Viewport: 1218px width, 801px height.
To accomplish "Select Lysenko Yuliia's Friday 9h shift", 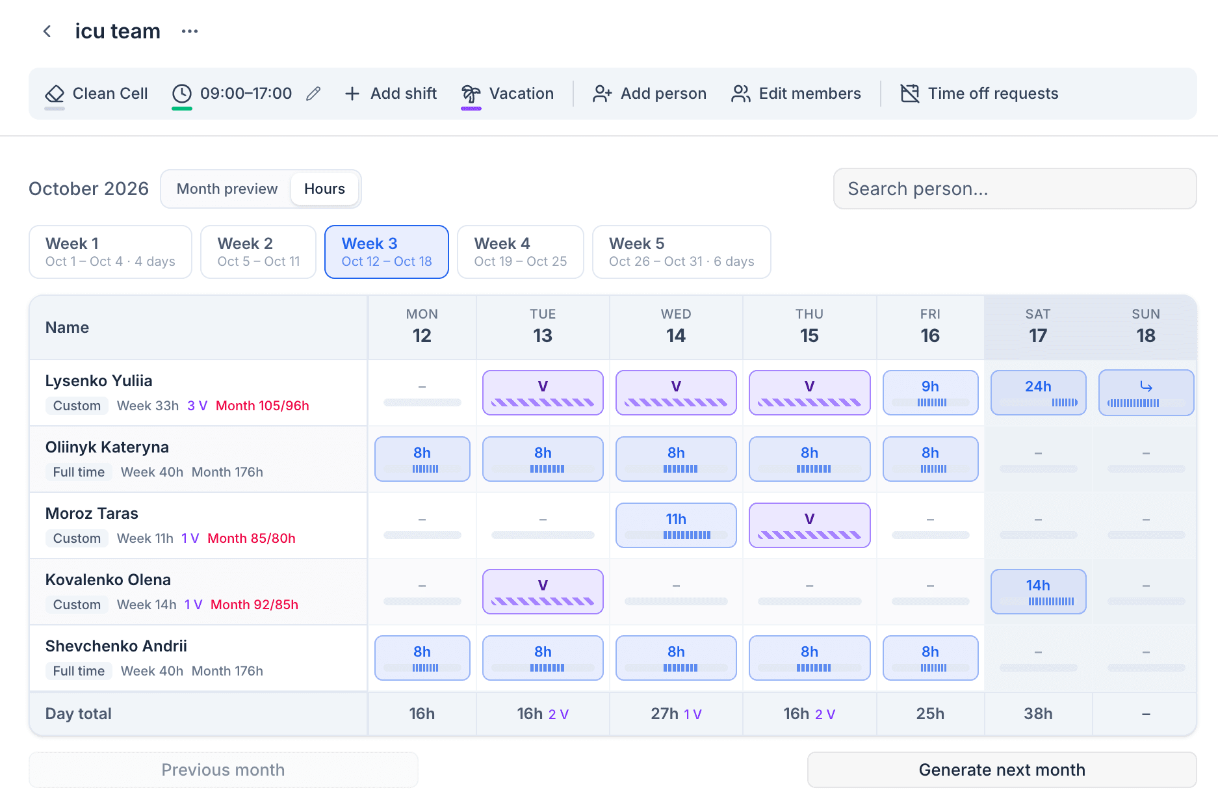I will [x=931, y=393].
